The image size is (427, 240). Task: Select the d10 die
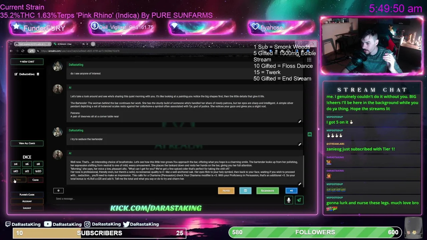click(16, 171)
